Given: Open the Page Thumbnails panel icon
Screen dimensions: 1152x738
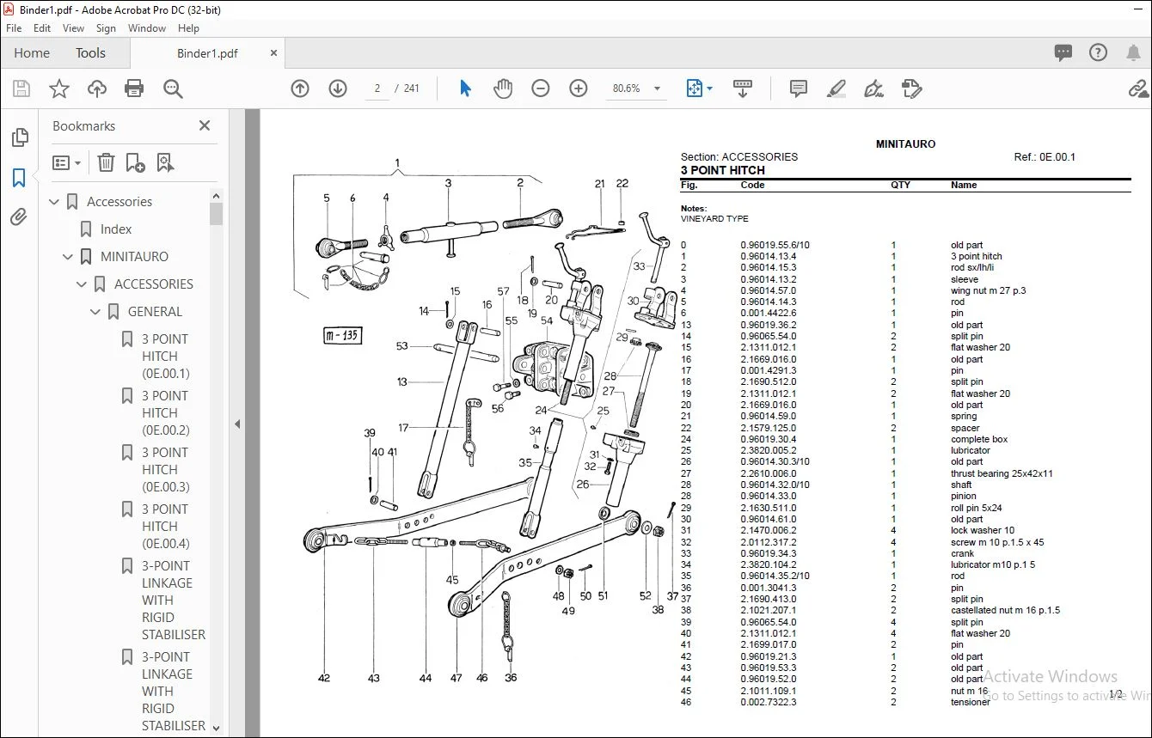Looking at the screenshot, I should tap(19, 138).
